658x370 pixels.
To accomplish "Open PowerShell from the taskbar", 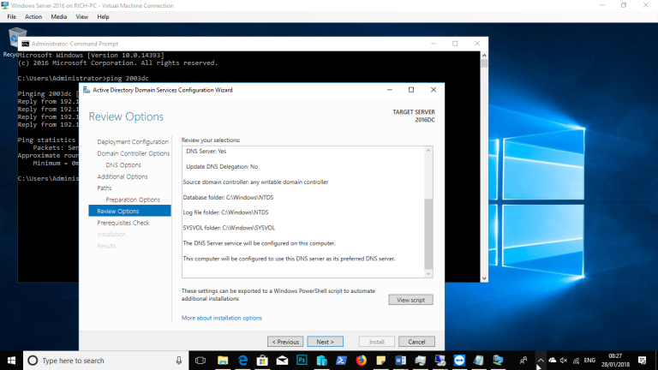I will click(x=341, y=361).
